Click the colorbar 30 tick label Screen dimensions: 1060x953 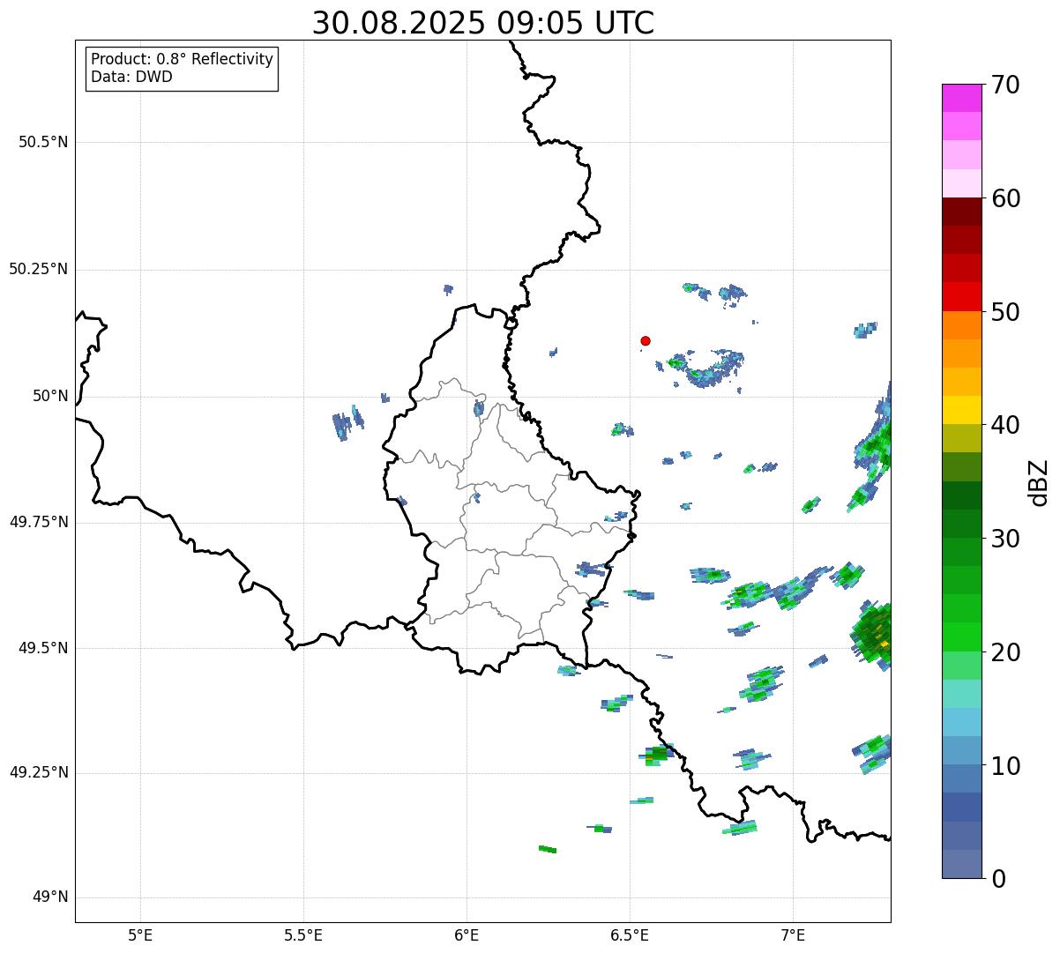point(1005,539)
